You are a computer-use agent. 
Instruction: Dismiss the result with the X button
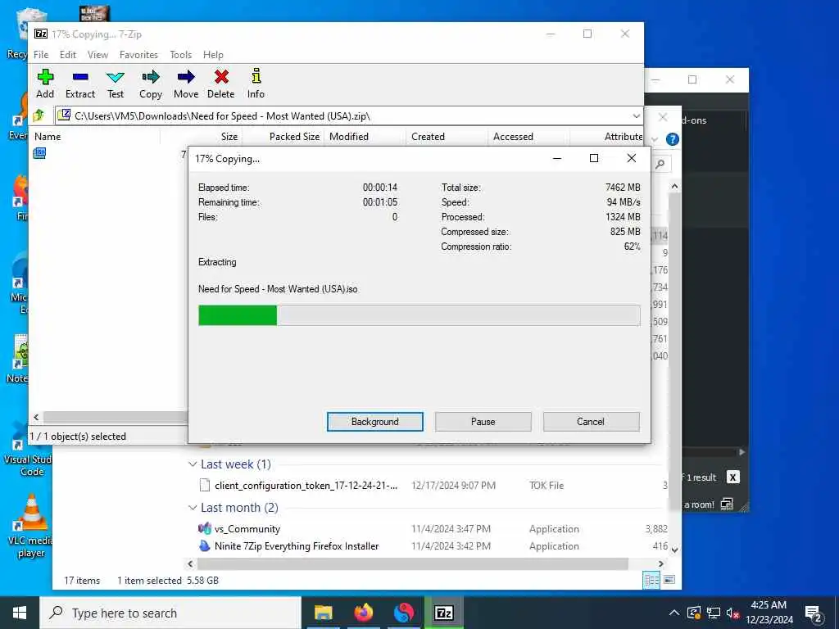click(733, 477)
